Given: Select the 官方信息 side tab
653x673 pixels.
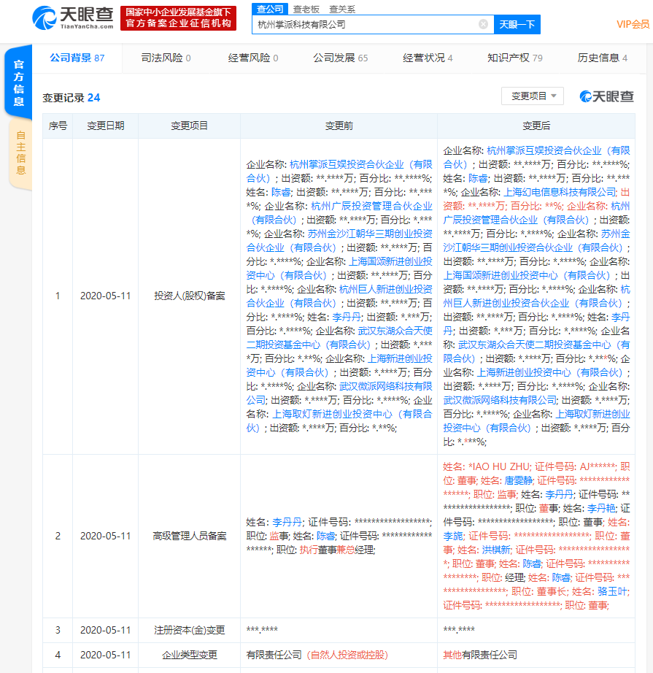Looking at the screenshot, I should [19, 82].
